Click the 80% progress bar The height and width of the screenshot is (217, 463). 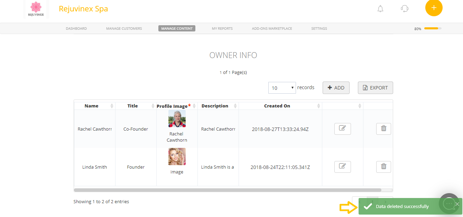[433, 29]
